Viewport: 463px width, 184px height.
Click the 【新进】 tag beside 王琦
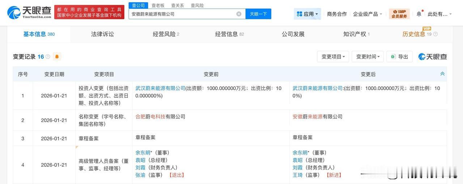334,175
